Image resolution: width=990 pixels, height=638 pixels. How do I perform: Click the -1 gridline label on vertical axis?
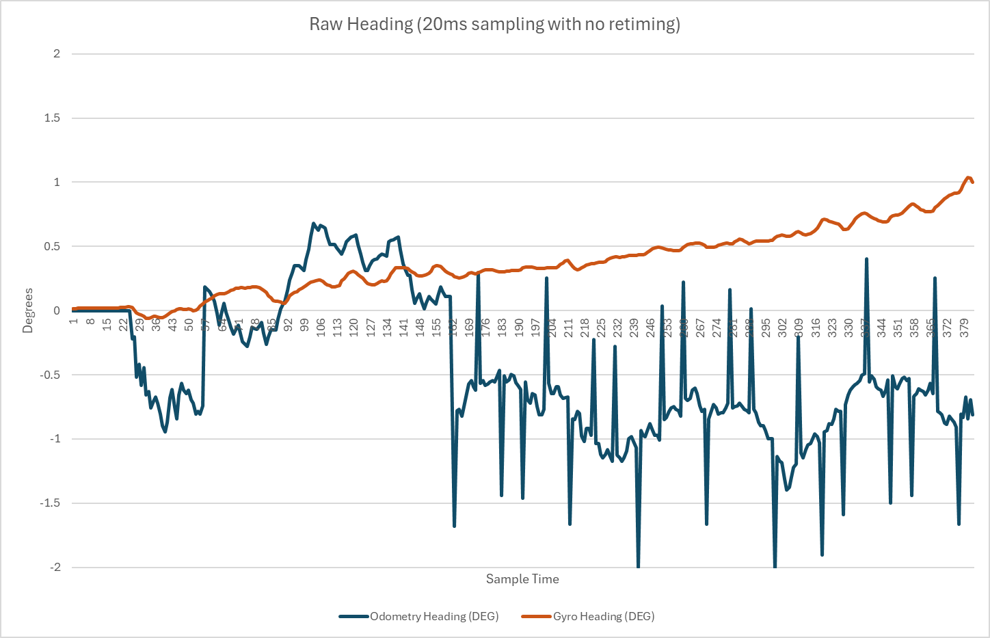tap(55, 438)
